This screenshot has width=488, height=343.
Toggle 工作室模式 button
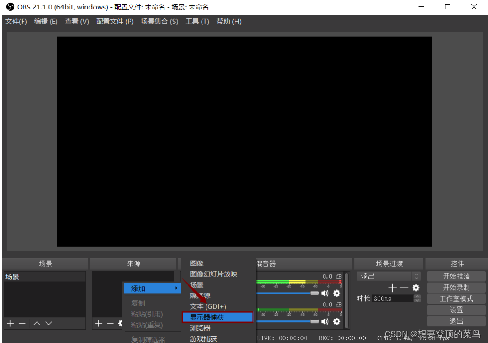point(456,299)
